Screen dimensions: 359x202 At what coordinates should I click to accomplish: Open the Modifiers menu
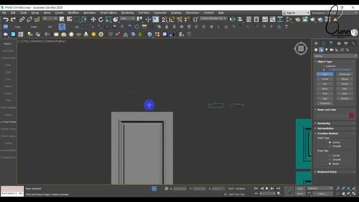(x=73, y=13)
